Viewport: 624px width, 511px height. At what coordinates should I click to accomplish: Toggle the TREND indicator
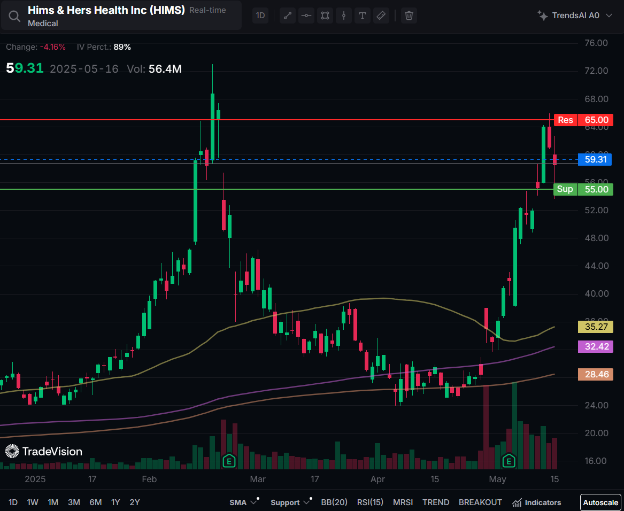click(436, 502)
